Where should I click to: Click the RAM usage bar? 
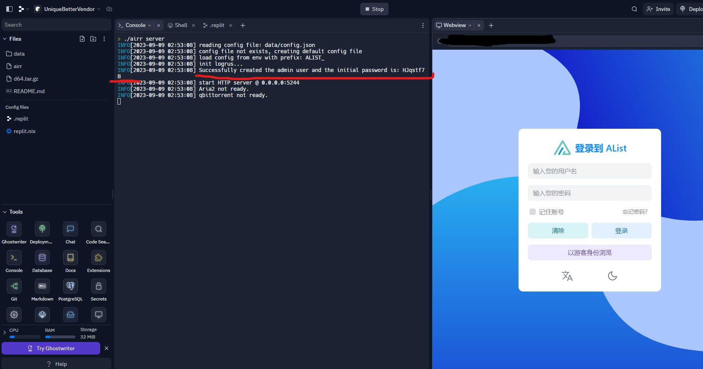60,337
